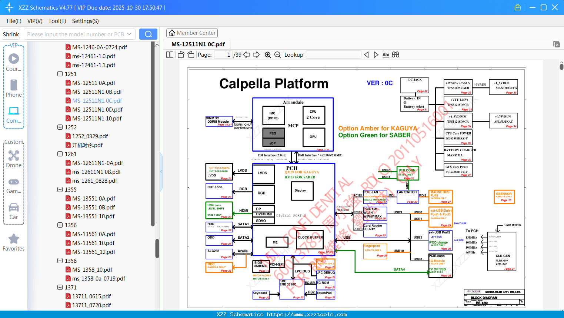Collapse the 1261 folder
This screenshot has height=318, width=564.
click(x=60, y=154)
